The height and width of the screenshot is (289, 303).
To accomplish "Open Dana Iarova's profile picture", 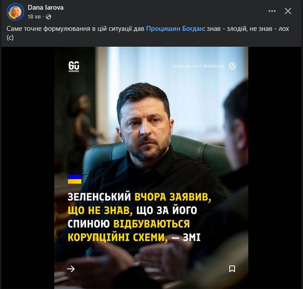I will pos(15,12).
